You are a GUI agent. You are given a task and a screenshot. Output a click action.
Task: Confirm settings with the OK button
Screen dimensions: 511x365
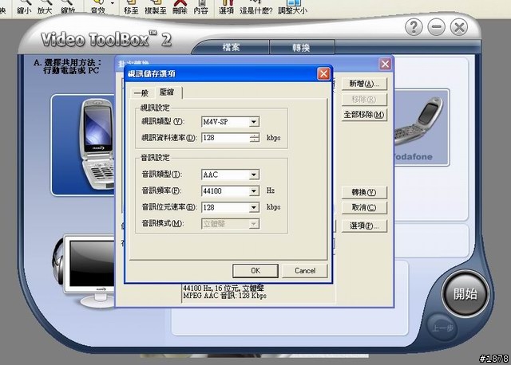[255, 271]
